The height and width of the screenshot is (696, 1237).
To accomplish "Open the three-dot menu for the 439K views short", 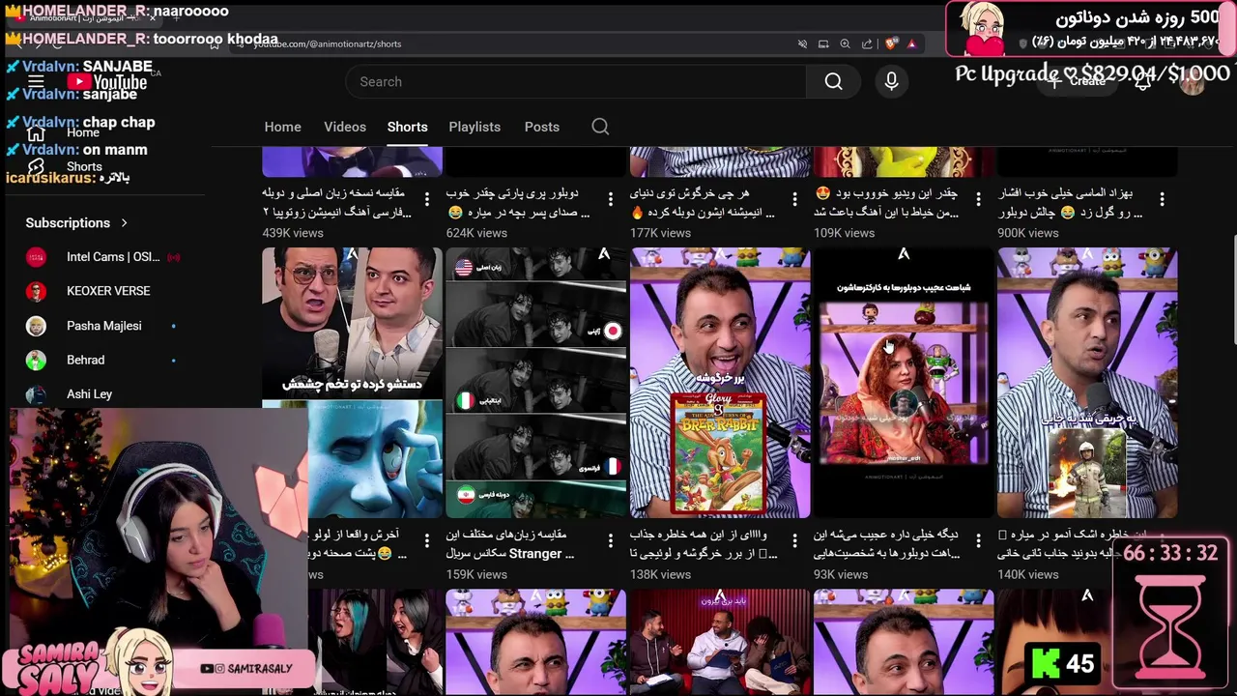I will [x=427, y=199].
